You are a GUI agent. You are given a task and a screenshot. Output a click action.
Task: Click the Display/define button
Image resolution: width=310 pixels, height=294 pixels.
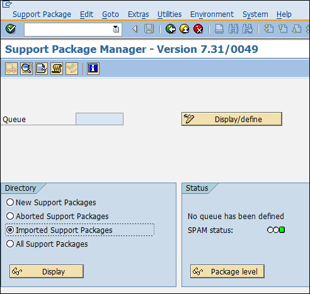(232, 119)
